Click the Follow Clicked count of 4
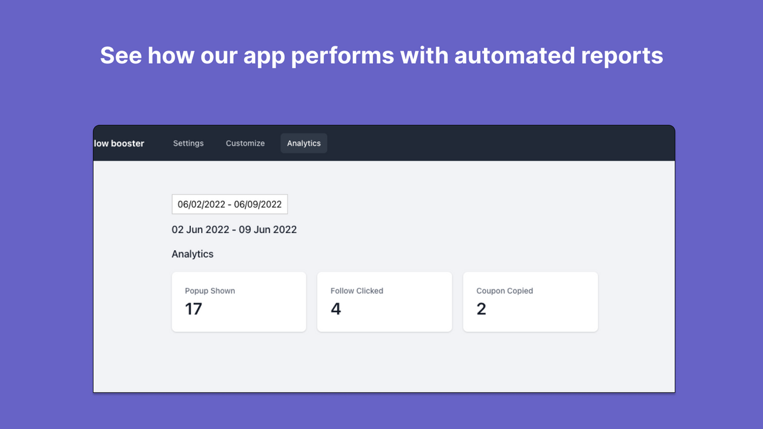The width and height of the screenshot is (763, 429). (x=335, y=309)
